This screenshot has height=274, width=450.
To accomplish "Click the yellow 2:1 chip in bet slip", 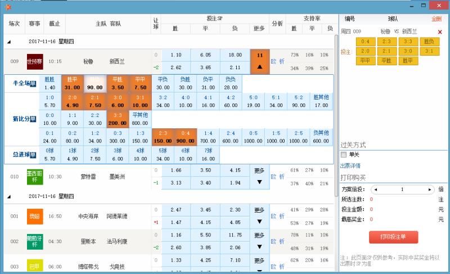I will 387,51.
